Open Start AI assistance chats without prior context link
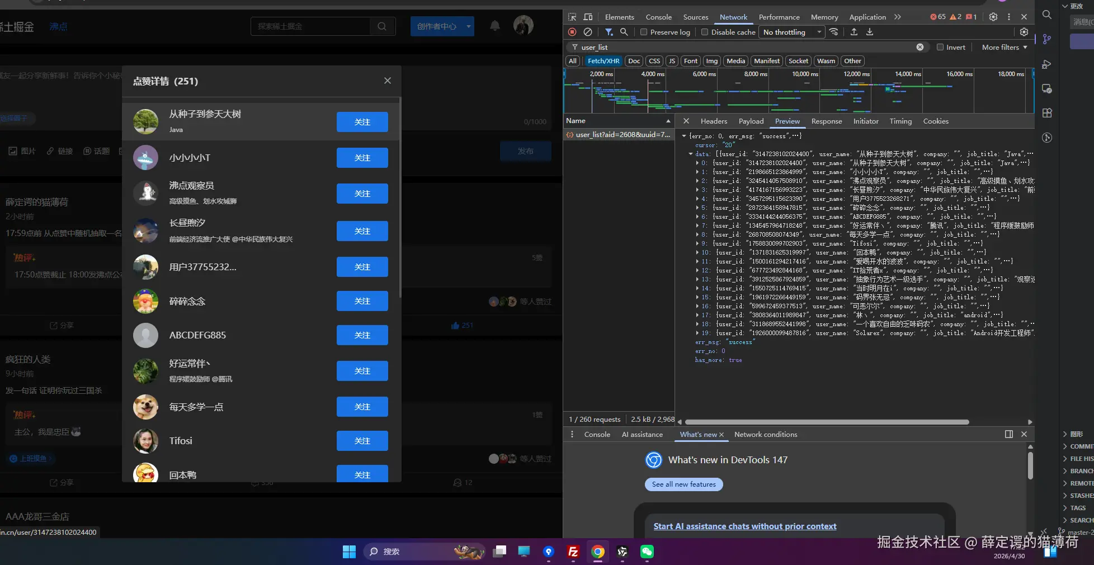 [745, 526]
